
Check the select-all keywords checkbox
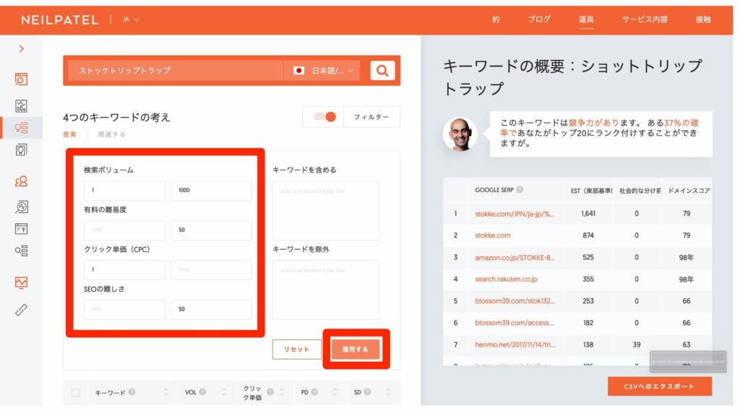76,392
